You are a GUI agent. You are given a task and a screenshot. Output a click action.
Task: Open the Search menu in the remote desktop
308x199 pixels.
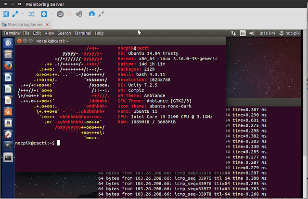tap(64, 33)
